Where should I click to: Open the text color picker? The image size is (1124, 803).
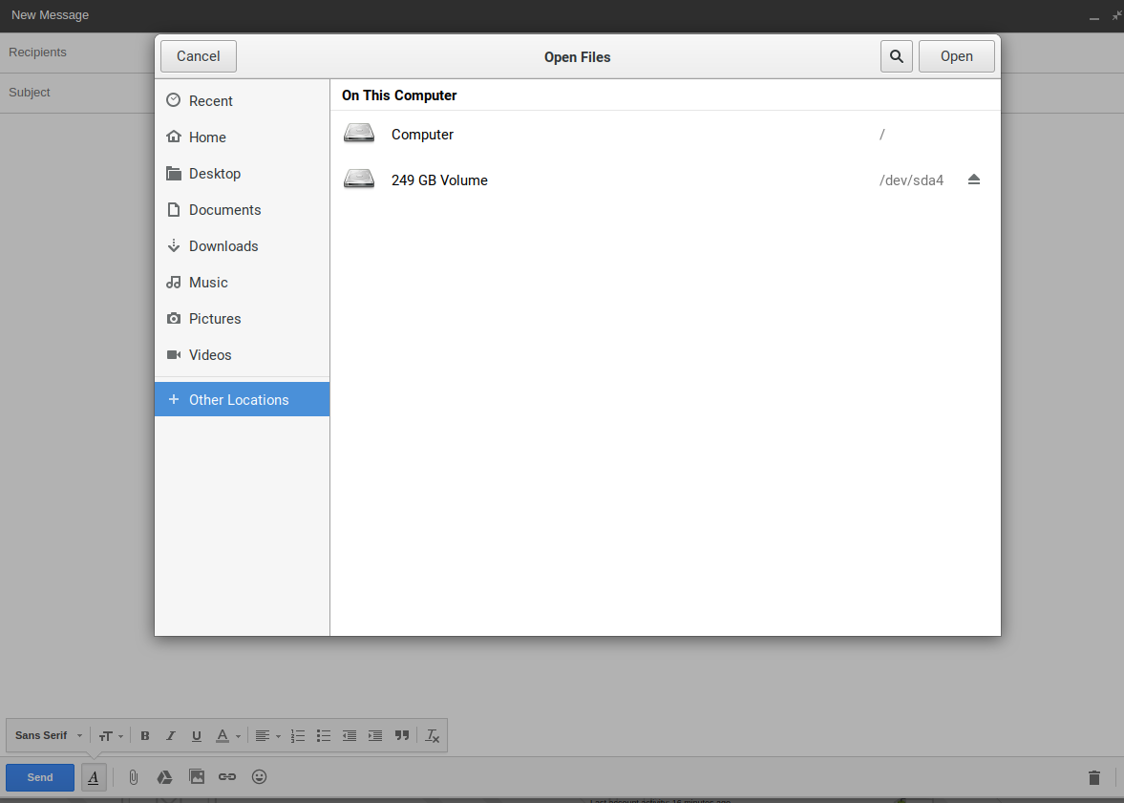point(227,736)
